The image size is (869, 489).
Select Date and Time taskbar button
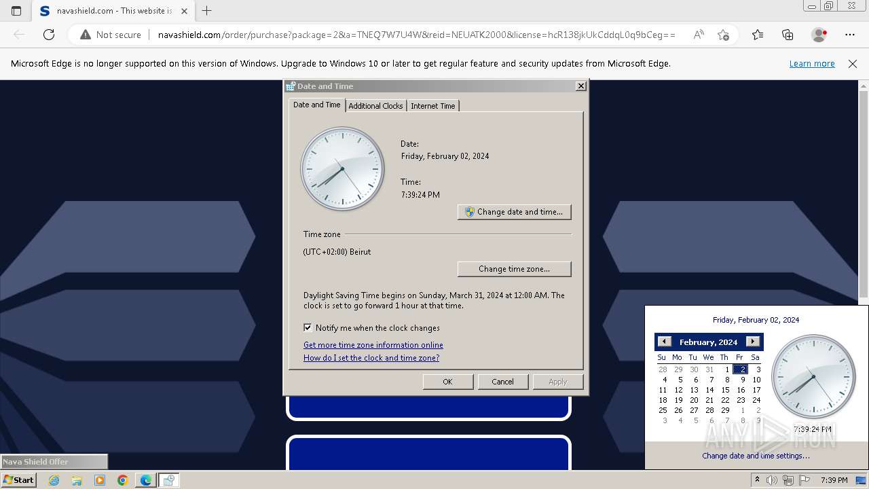coord(168,480)
